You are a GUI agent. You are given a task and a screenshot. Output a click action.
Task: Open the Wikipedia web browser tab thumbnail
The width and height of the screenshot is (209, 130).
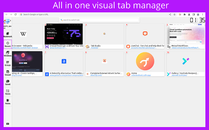coord(27,34)
